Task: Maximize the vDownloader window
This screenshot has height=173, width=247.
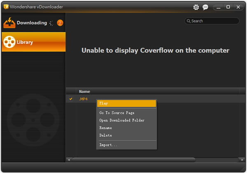Action: click(228, 7)
